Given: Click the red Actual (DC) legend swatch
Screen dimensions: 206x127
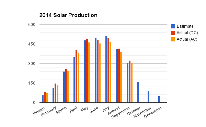Looking at the screenshot, I should point(173,33).
